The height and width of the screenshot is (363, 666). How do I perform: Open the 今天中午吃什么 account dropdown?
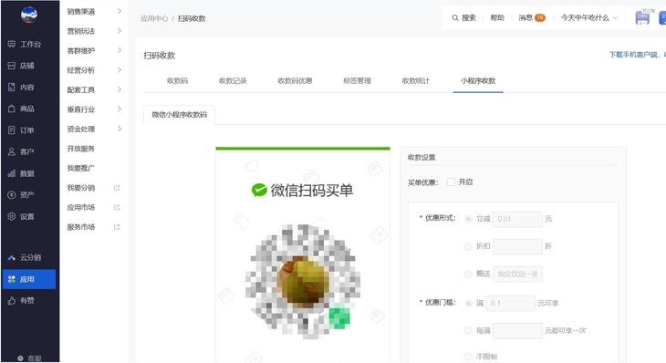click(588, 18)
